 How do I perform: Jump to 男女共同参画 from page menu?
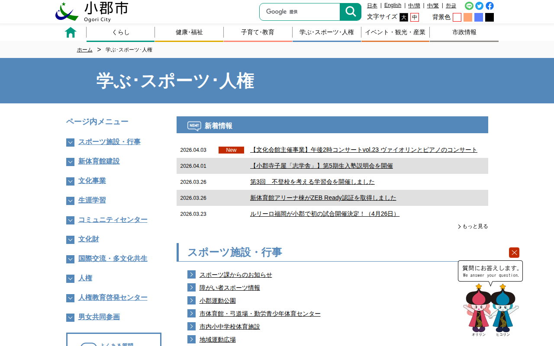pos(99,317)
